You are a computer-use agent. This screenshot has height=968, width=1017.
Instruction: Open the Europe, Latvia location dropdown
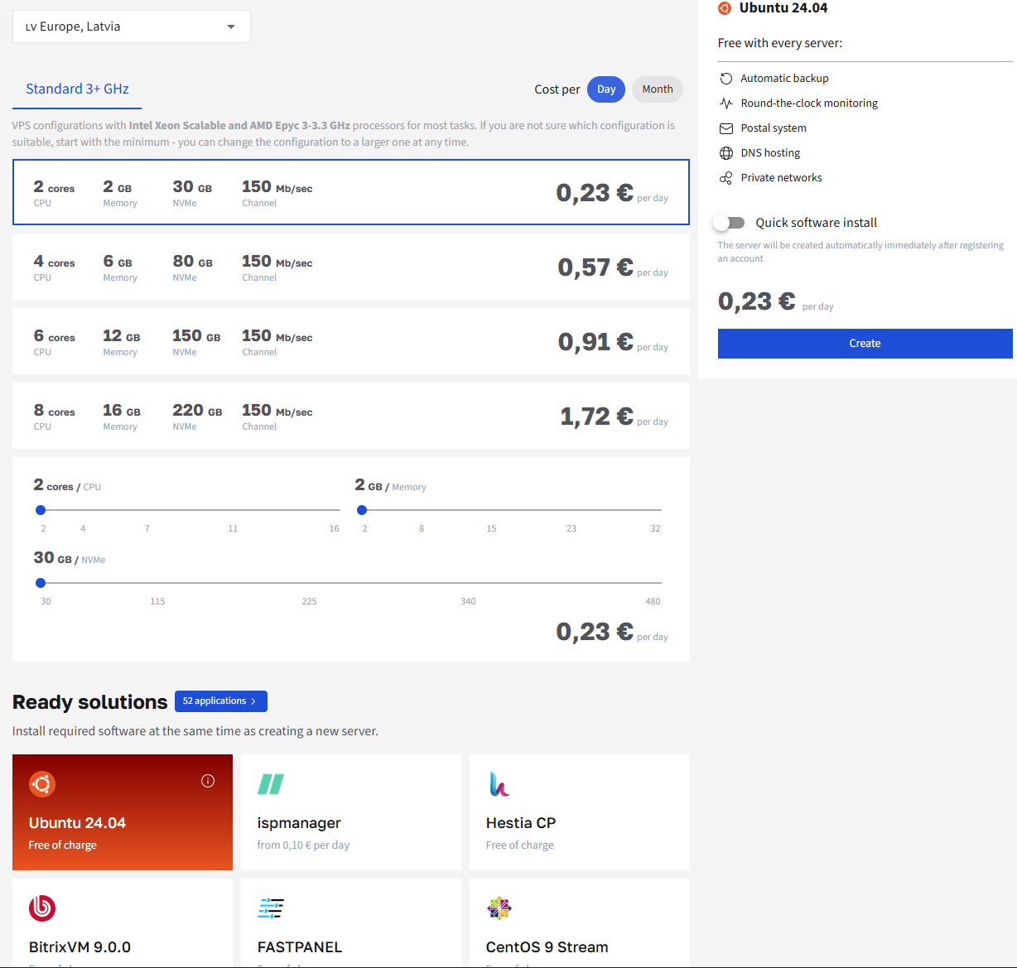[132, 26]
